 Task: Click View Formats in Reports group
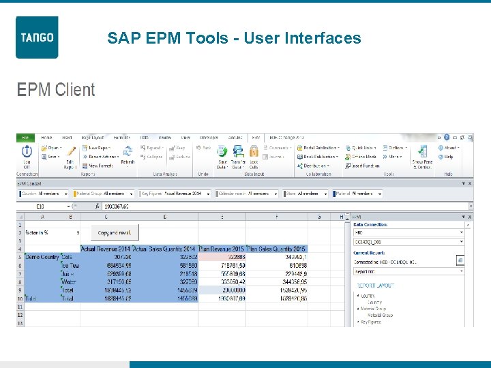98,166
